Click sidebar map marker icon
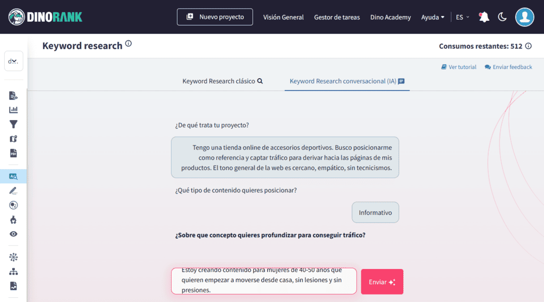544x302 pixels. 13,139
